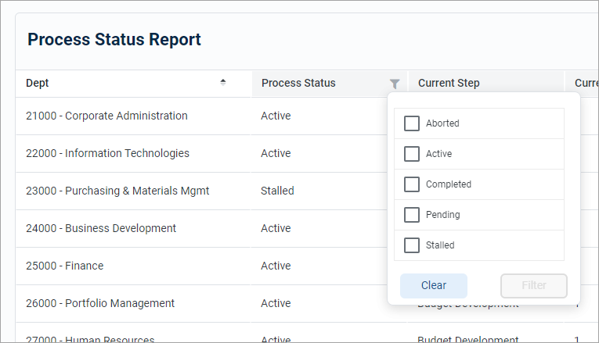Enable the Pending filter checkbox
This screenshot has width=599, height=343.
[412, 215]
